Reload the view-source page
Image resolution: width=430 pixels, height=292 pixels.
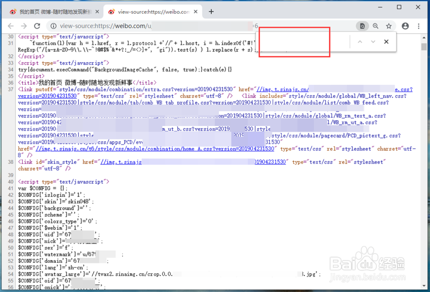(37, 26)
